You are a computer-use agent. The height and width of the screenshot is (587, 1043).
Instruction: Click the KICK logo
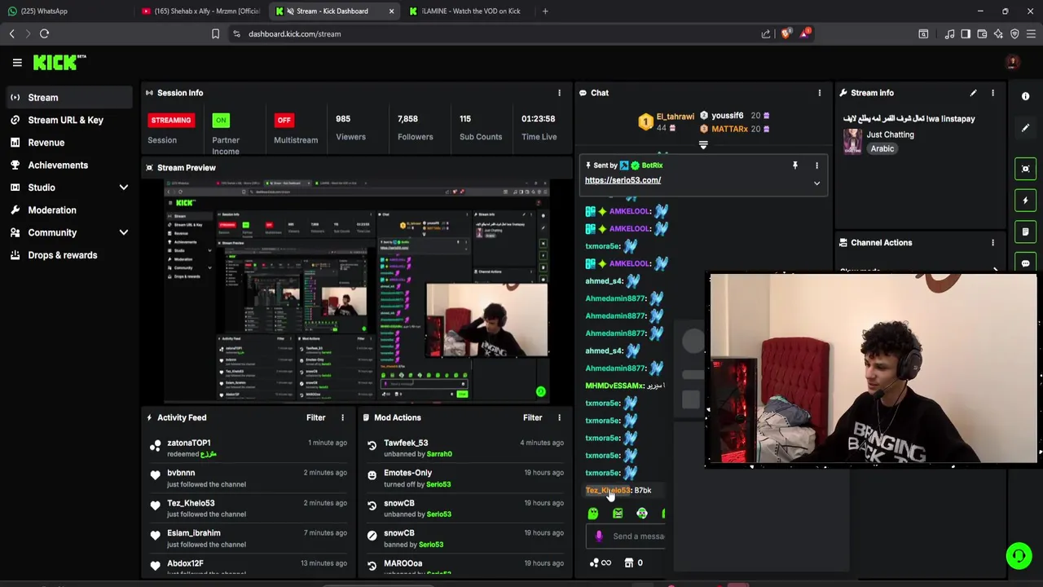click(x=59, y=62)
